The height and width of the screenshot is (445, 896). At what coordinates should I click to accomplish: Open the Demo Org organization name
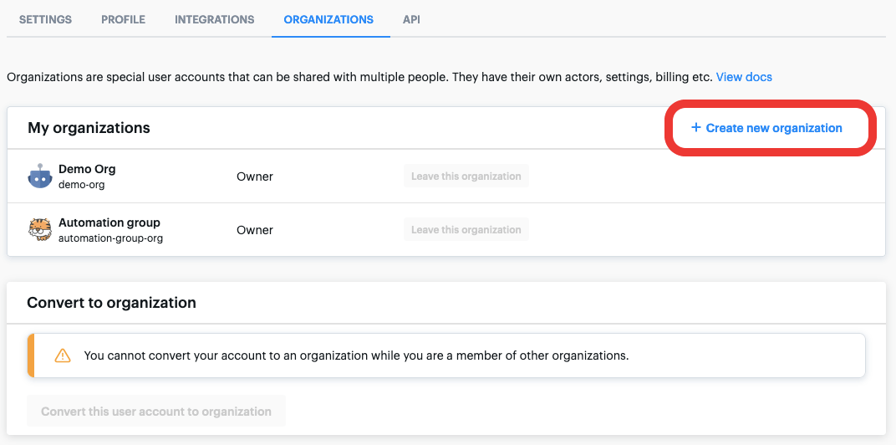(87, 169)
